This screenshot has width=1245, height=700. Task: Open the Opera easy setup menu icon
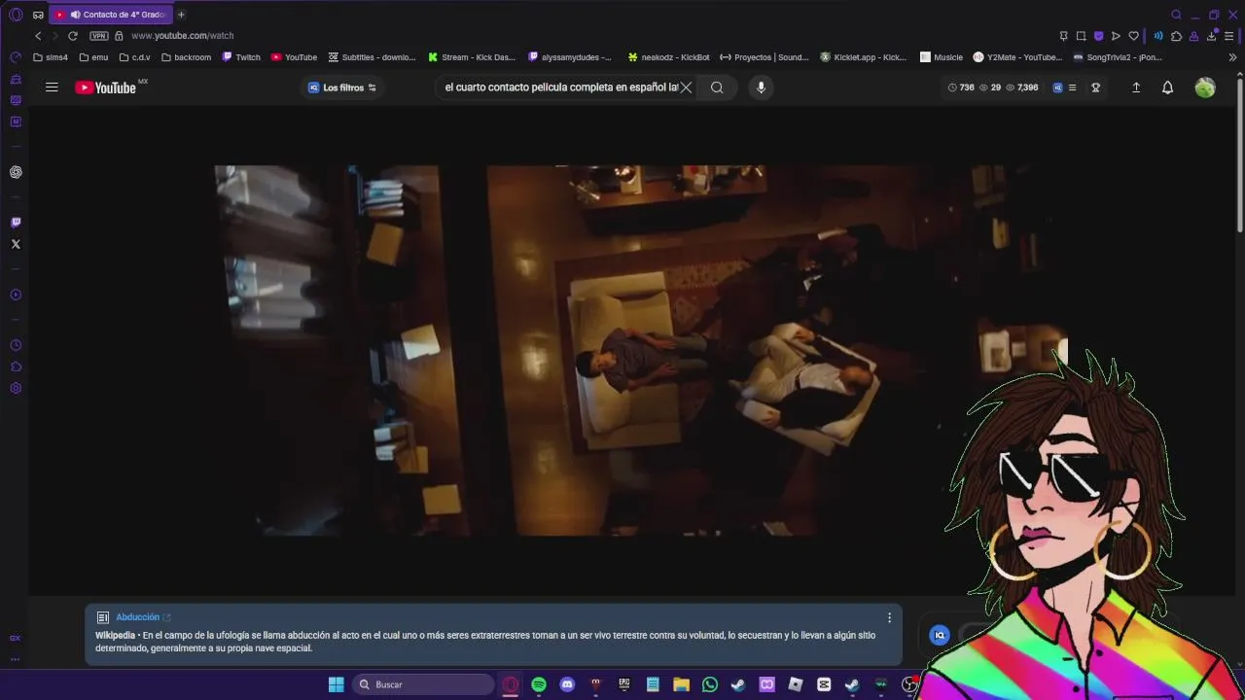pyautogui.click(x=1229, y=36)
